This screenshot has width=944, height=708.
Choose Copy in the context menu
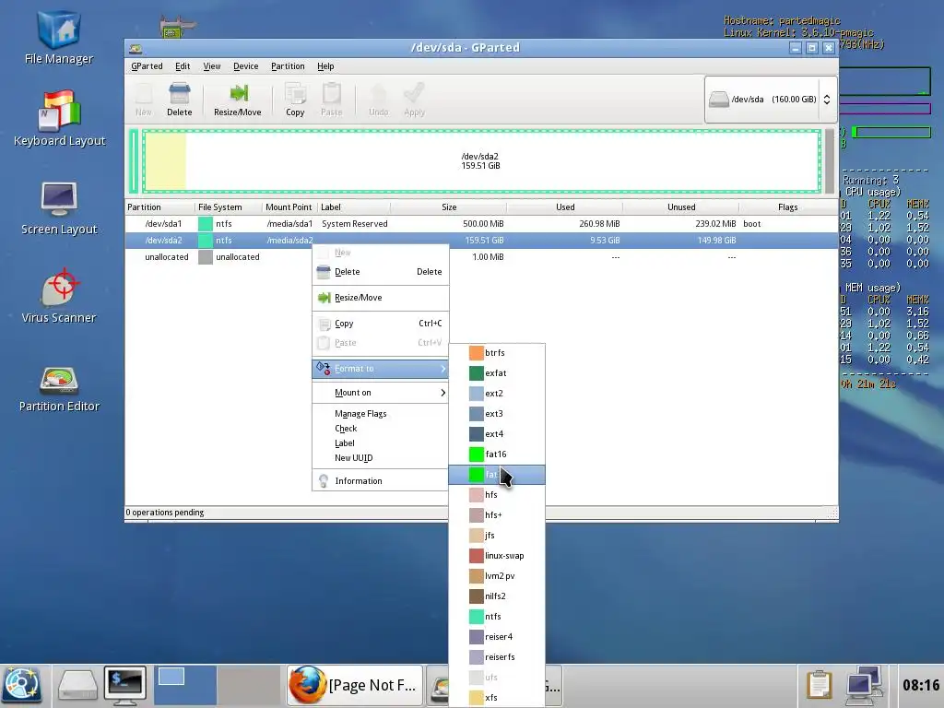[x=381, y=324]
